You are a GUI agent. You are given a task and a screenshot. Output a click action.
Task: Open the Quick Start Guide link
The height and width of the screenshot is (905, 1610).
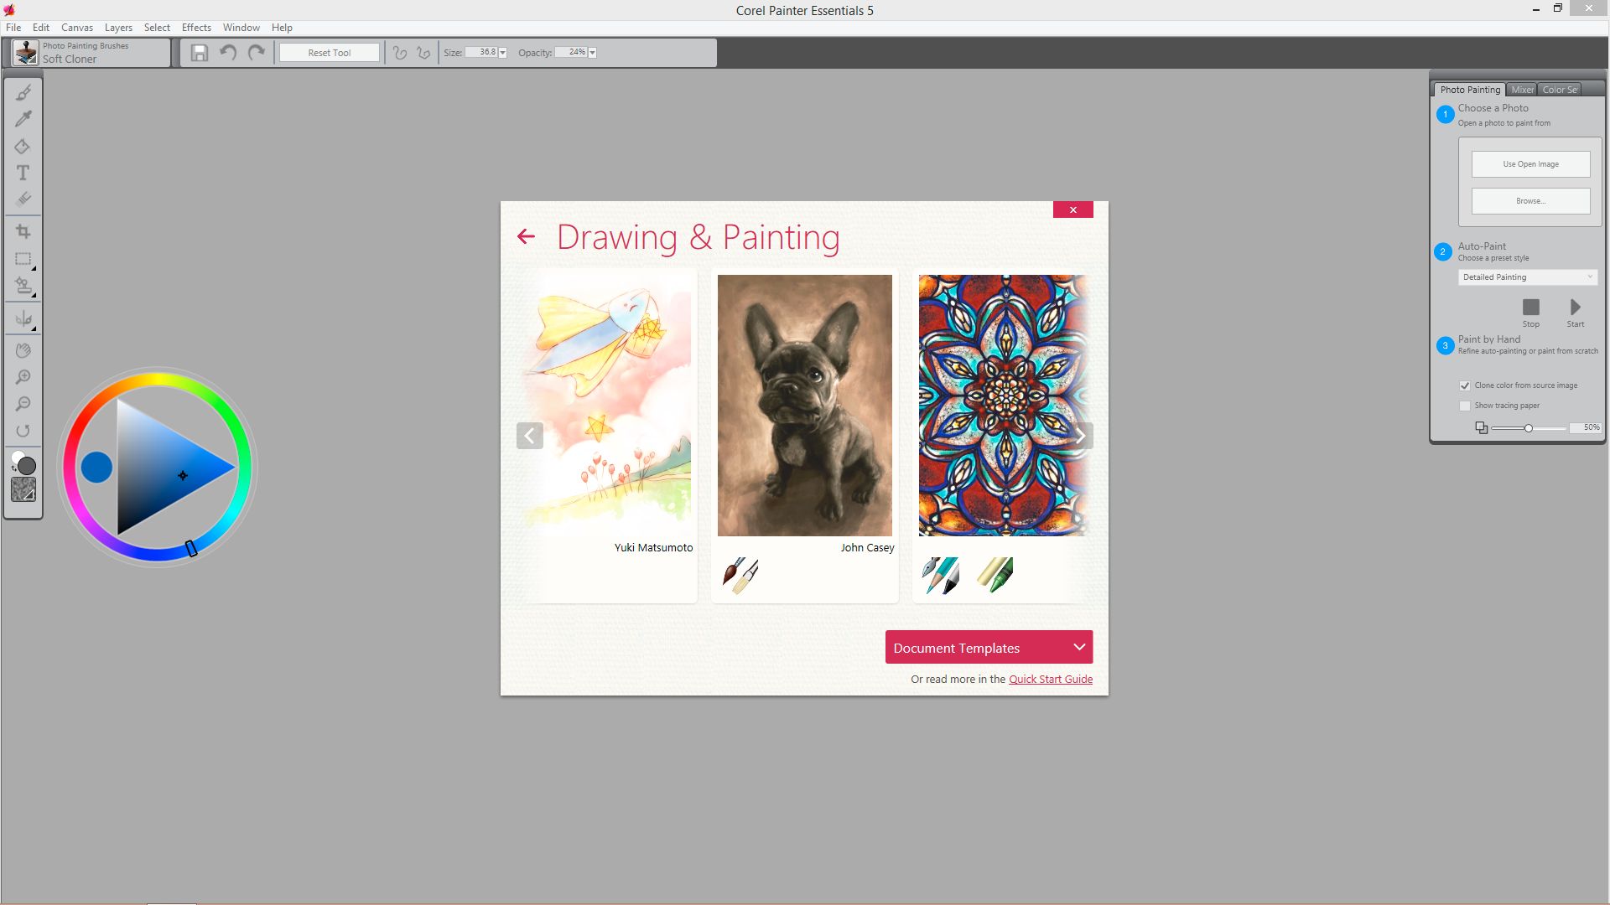coord(1050,680)
